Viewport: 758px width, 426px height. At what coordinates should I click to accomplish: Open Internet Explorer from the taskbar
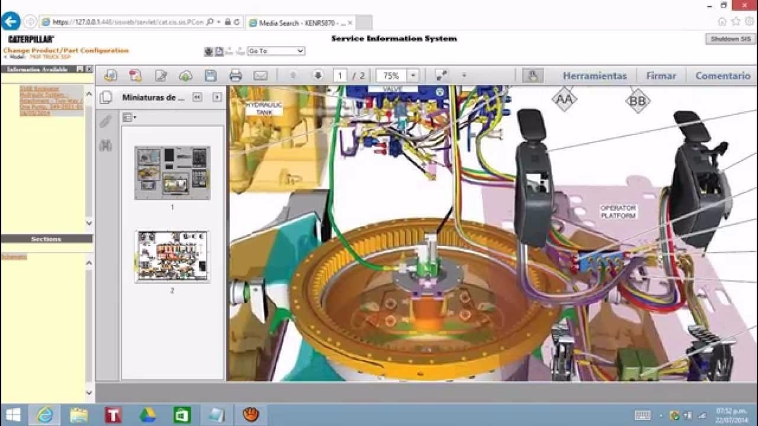tap(45, 415)
